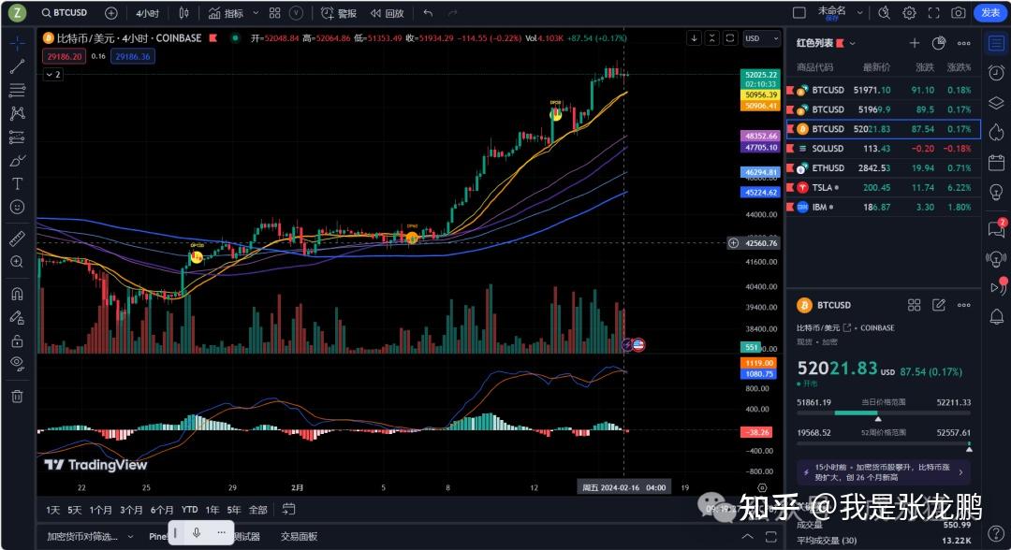The height and width of the screenshot is (550, 1011).
Task: Select the ruler measure tool
Action: click(18, 239)
